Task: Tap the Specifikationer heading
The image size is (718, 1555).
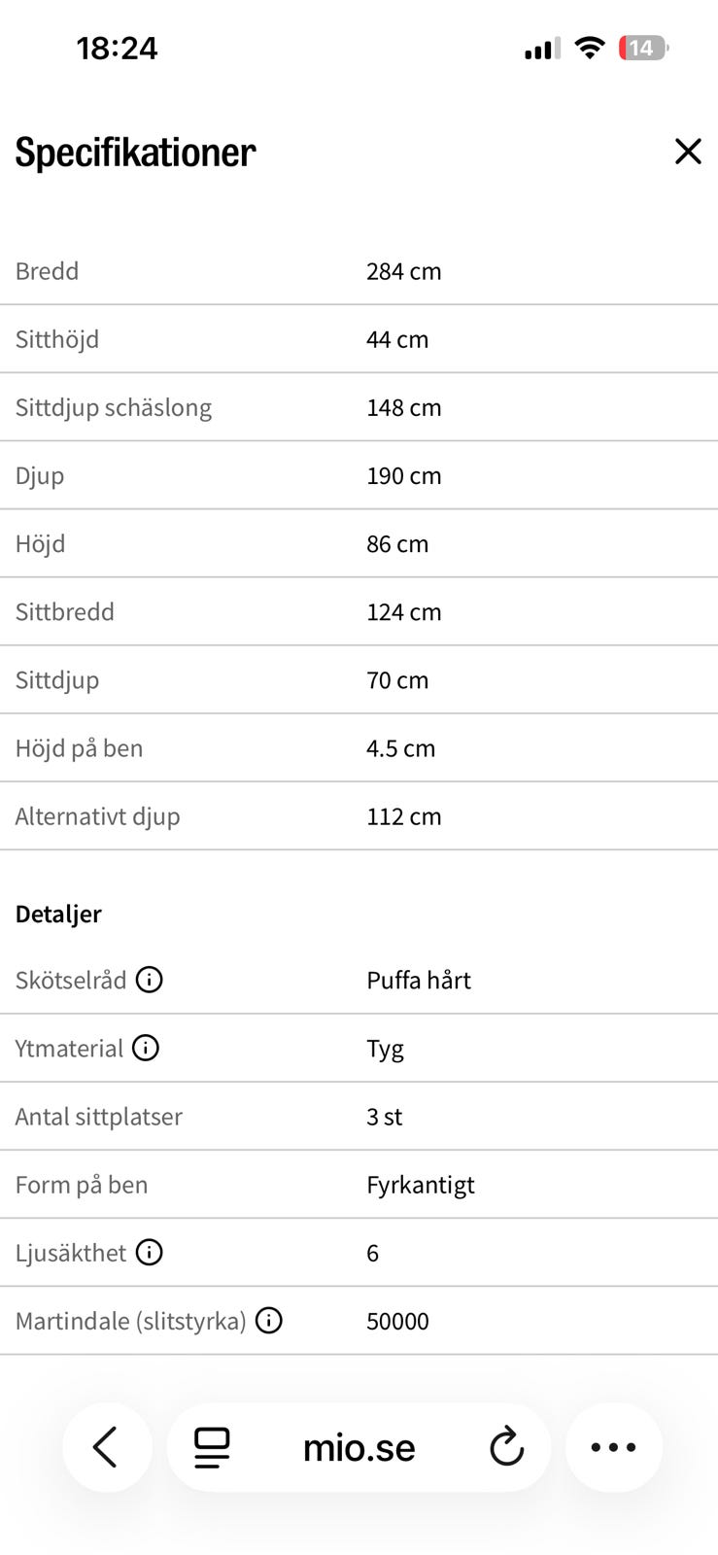Action: coord(135,153)
